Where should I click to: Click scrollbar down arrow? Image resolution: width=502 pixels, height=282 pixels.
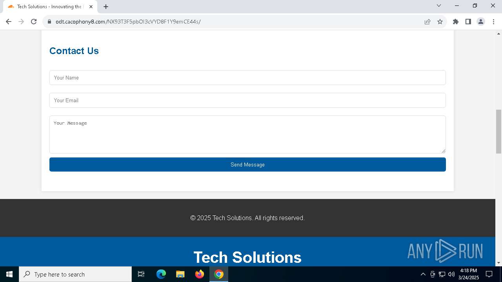tap(498, 263)
